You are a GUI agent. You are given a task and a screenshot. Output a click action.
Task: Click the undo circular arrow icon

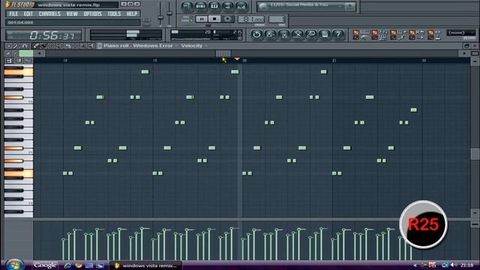[256, 34]
